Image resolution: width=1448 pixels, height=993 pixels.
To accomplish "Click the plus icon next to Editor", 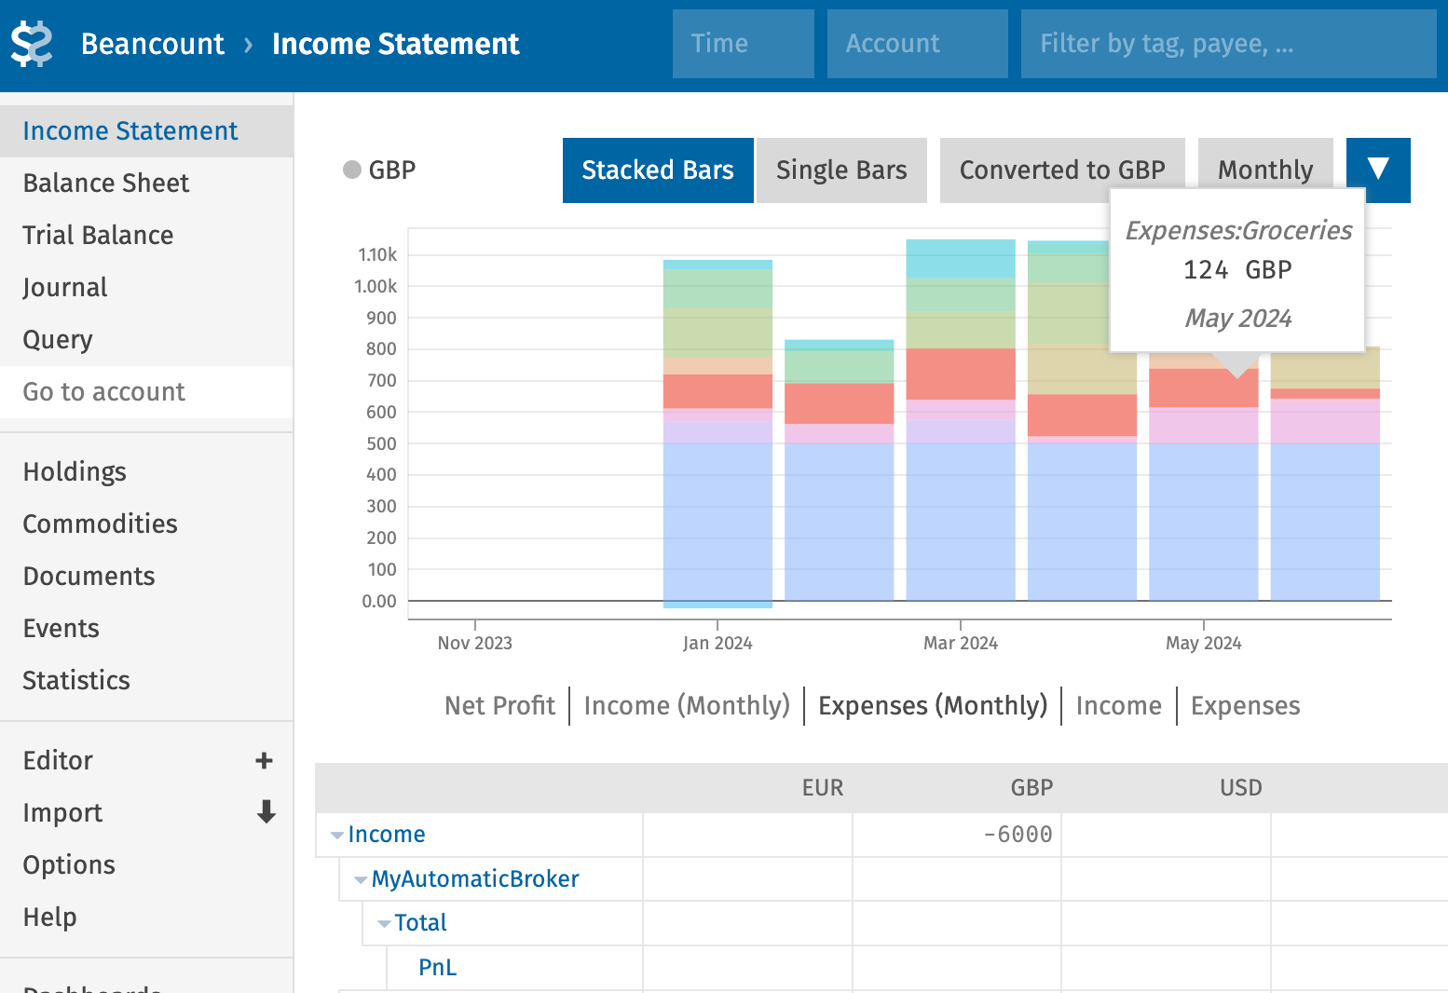I will (x=265, y=761).
